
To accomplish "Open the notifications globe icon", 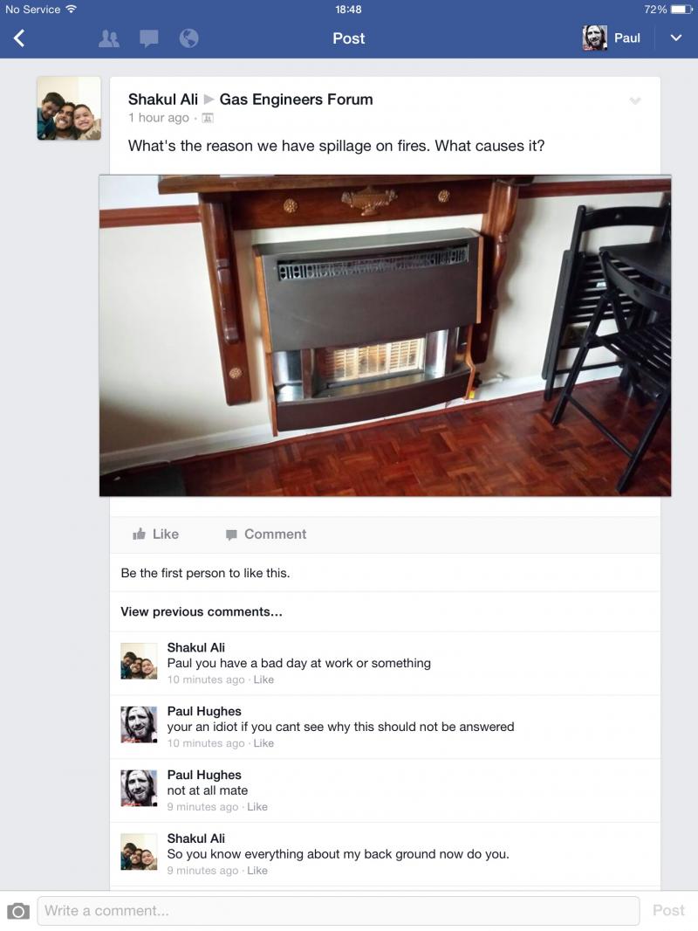I will [188, 38].
